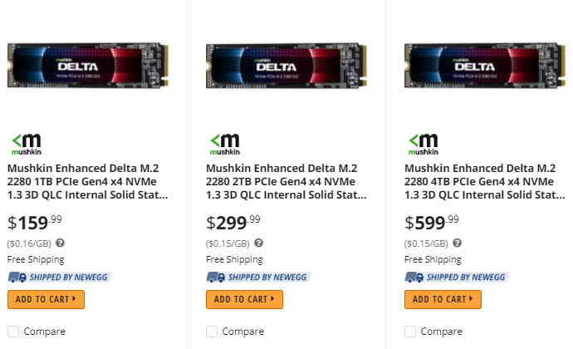Viewport: 573px width, 349px height.
Task: Open the Mushkin Delta 4TB product title link
Action: [x=484, y=181]
